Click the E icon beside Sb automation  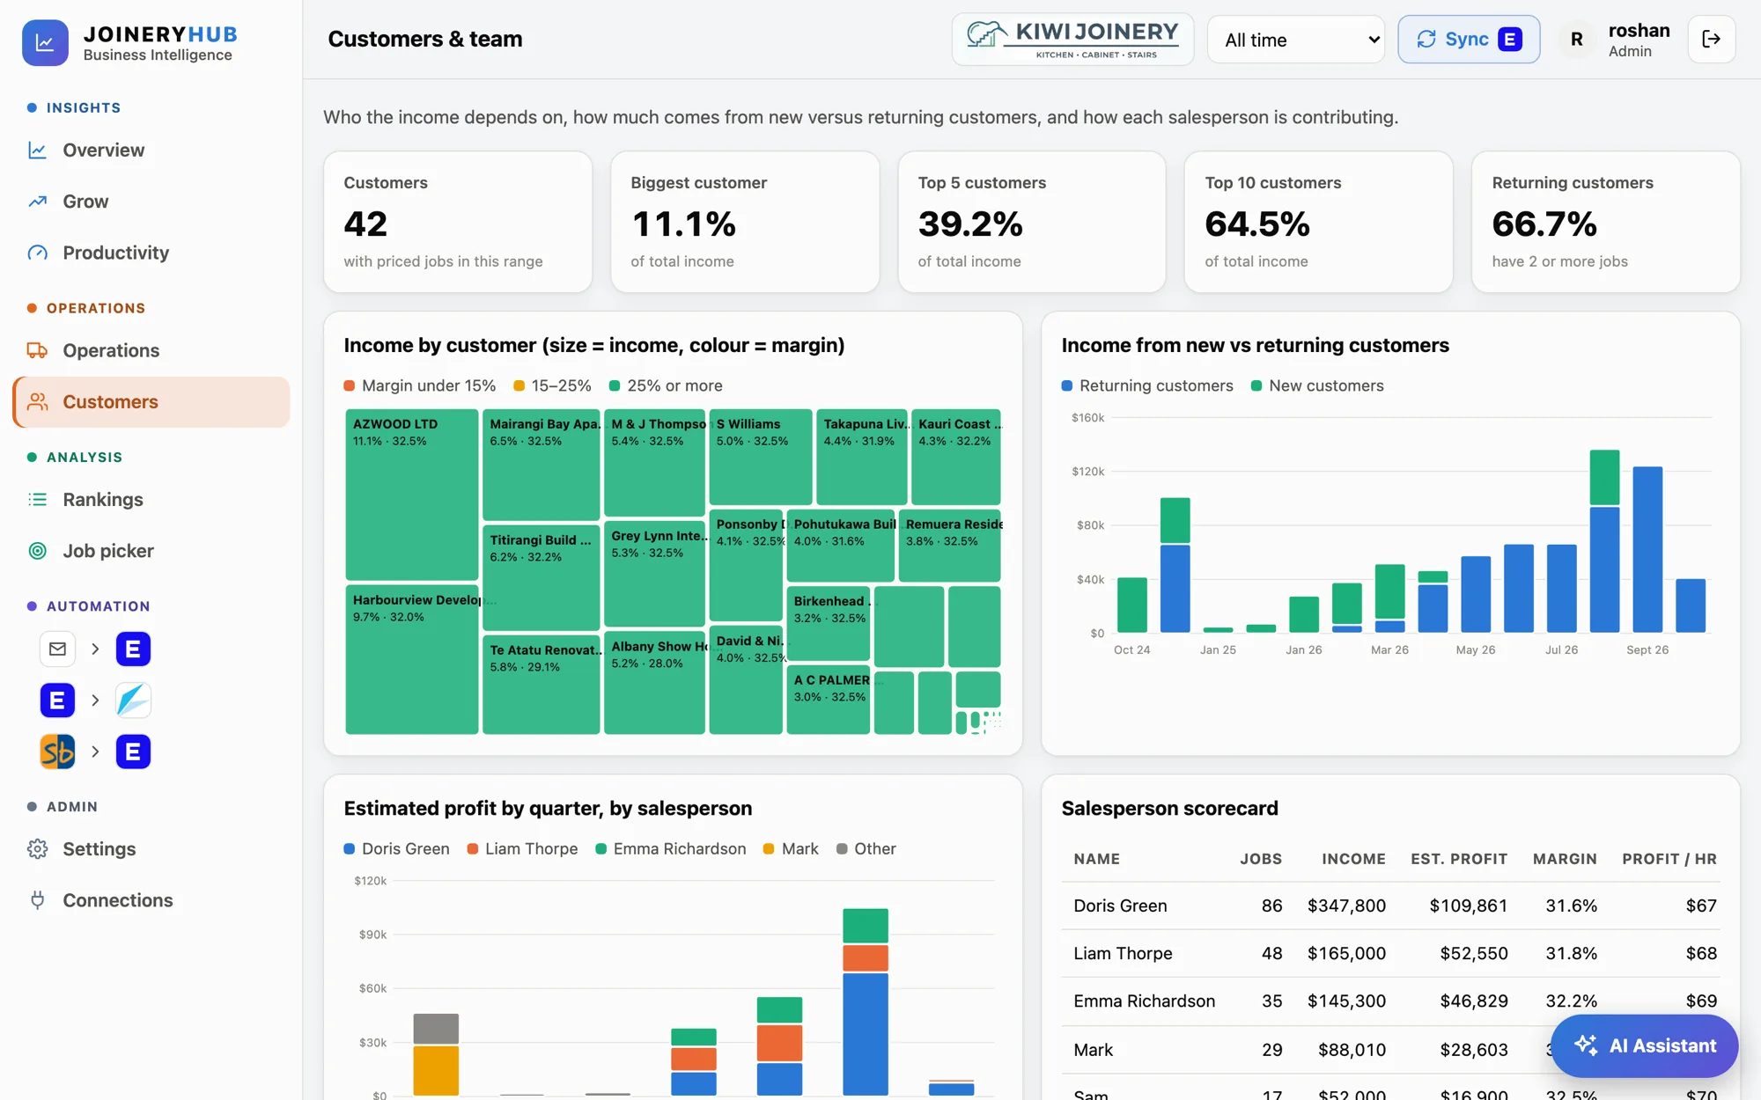133,752
